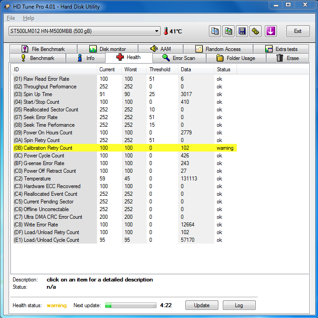Switch to the Error Scan tab
The height and width of the screenshot is (318, 318).
(179, 58)
